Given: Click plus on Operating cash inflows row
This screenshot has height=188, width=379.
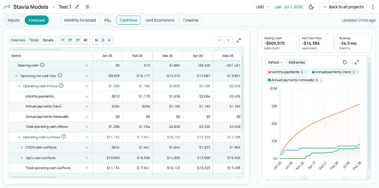Looking at the screenshot, I should pos(87,86).
